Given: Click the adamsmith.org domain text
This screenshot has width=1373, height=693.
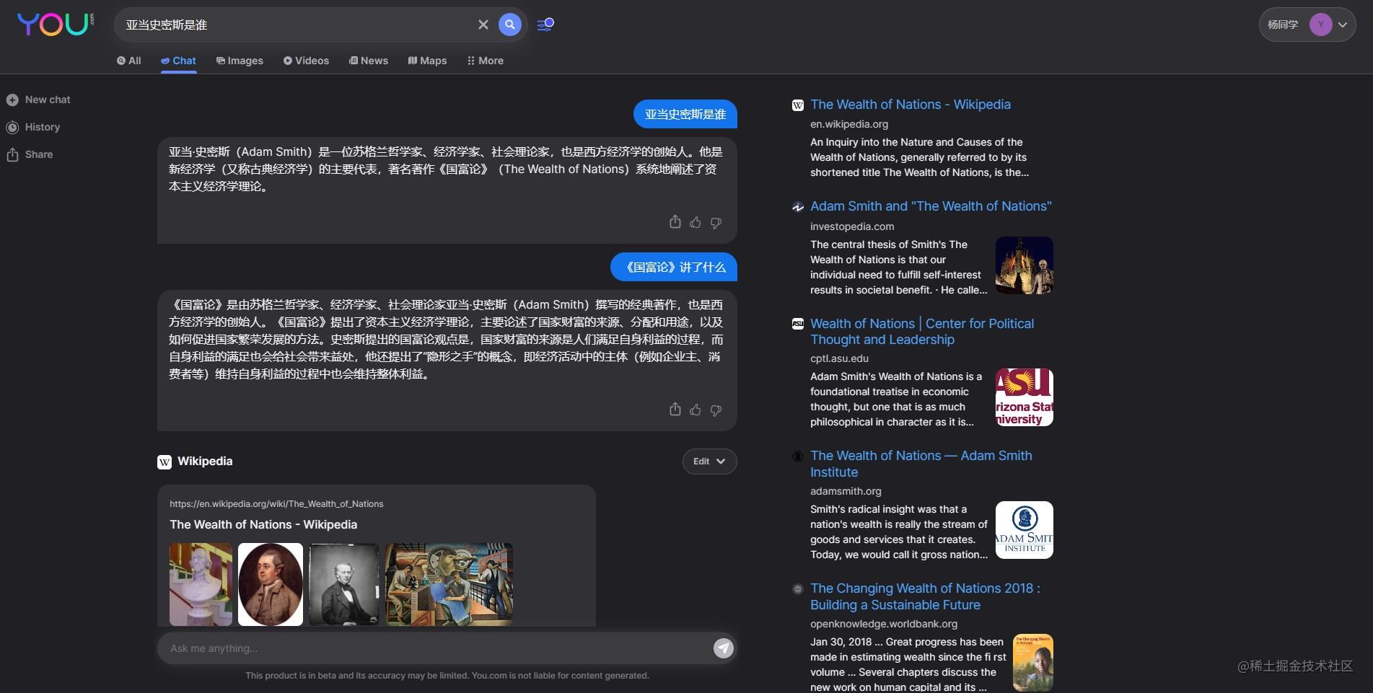Looking at the screenshot, I should coord(846,491).
